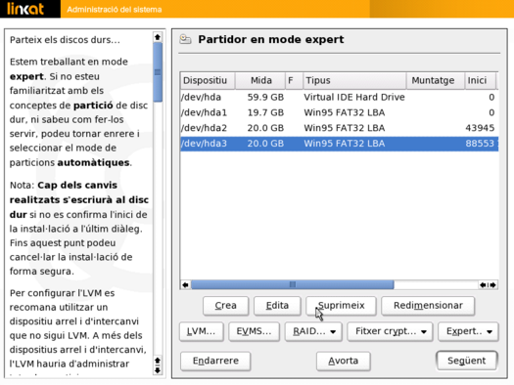The image size is (514, 385).
Task: Select the /dev/hda3 partition row
Action: [340, 144]
